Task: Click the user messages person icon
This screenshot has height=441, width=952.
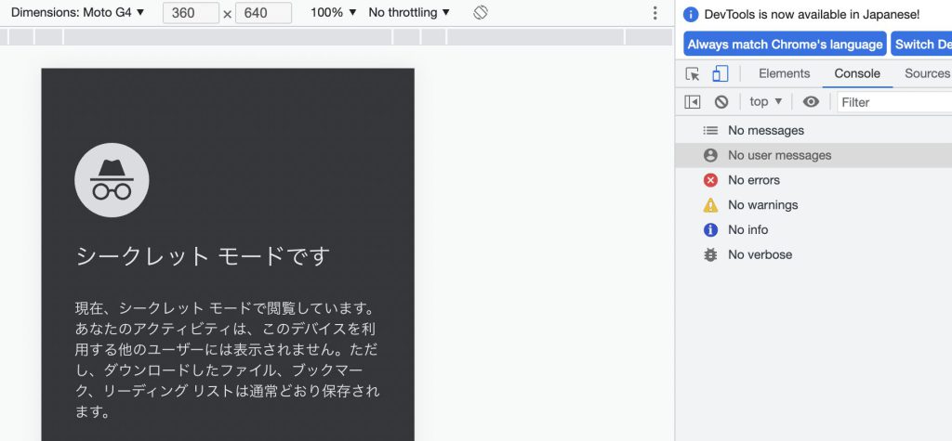Action: pyautogui.click(x=710, y=155)
